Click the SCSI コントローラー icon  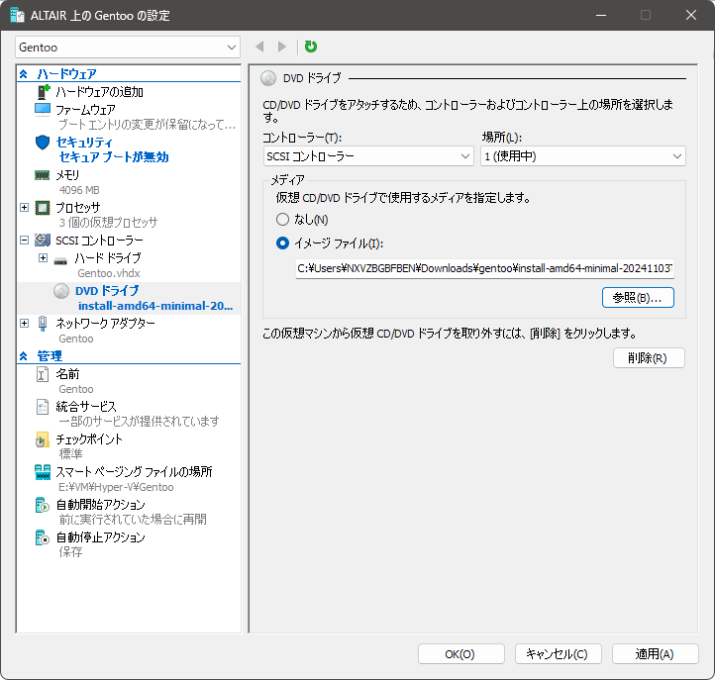point(43,241)
